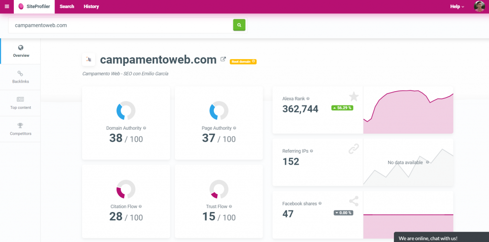Click the campamentoweb.com site favicon
This screenshot has height=242, width=489.
[88, 59]
